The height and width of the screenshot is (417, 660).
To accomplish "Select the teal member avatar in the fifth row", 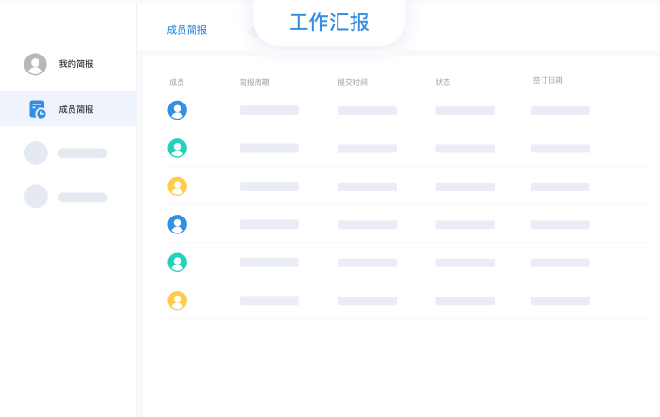I will 177,263.
